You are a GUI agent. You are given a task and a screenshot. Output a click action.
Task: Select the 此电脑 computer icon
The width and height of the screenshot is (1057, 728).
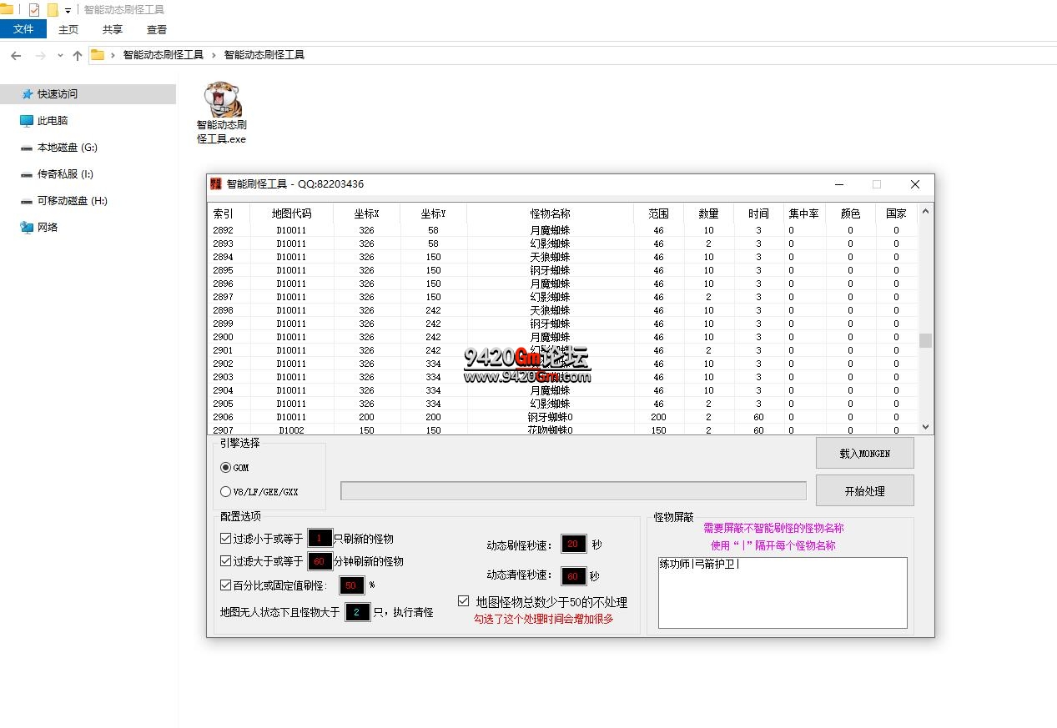27,121
